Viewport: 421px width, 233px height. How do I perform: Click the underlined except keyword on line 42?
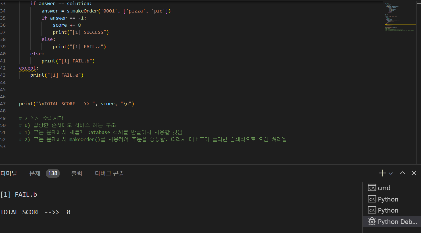point(27,68)
